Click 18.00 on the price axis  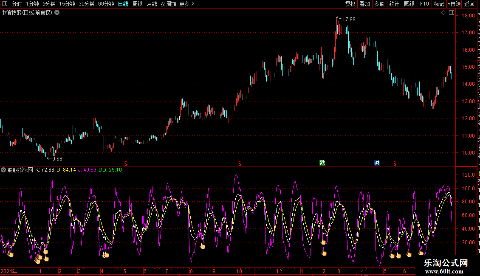tap(468, 16)
